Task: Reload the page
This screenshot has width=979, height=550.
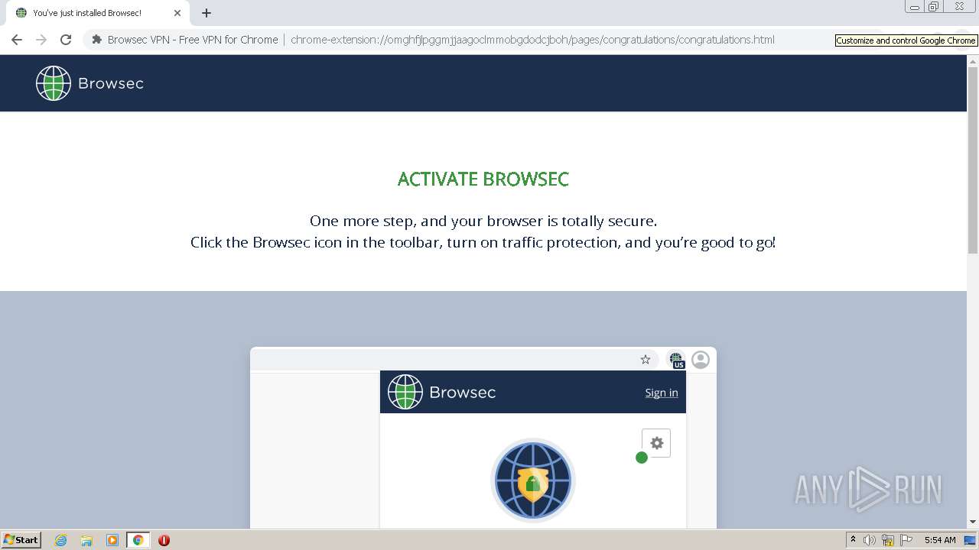Action: tap(66, 40)
